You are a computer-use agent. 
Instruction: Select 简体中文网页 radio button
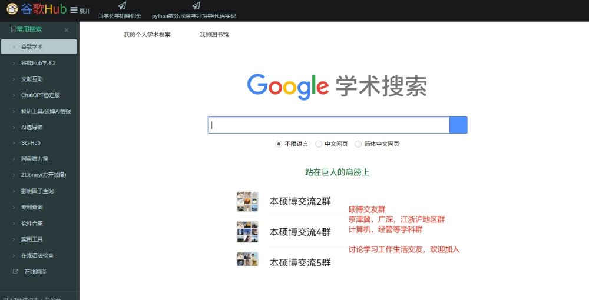358,144
